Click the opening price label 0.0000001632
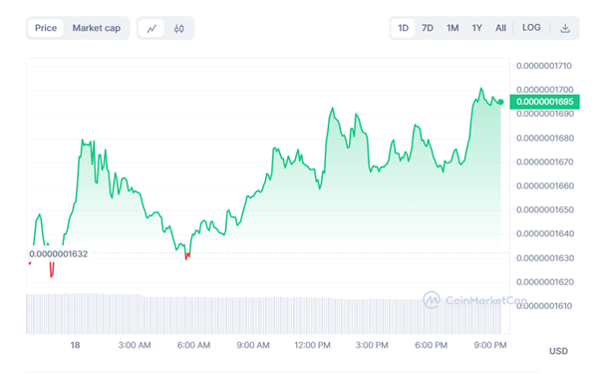Image resolution: width=600 pixels, height=374 pixels. pyautogui.click(x=58, y=254)
